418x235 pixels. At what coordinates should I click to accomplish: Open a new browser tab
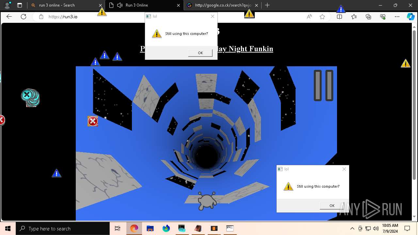(267, 5)
